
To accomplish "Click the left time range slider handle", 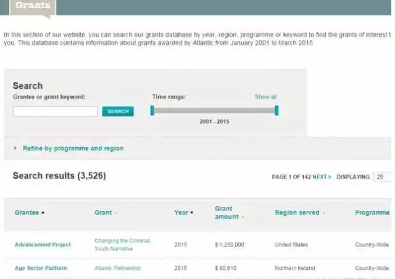I will tap(152, 111).
